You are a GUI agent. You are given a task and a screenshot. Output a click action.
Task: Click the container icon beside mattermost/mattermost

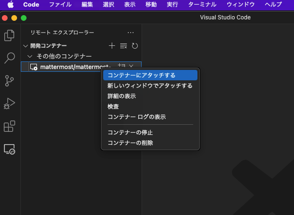pos(34,67)
